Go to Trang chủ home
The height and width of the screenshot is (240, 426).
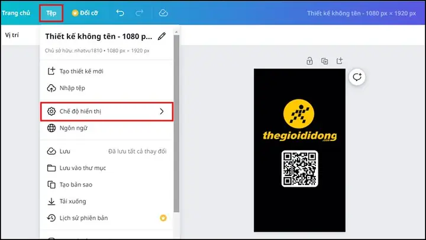click(x=16, y=13)
